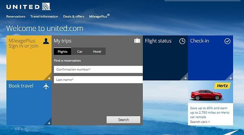Open the Check-in tile heading

(200, 41)
